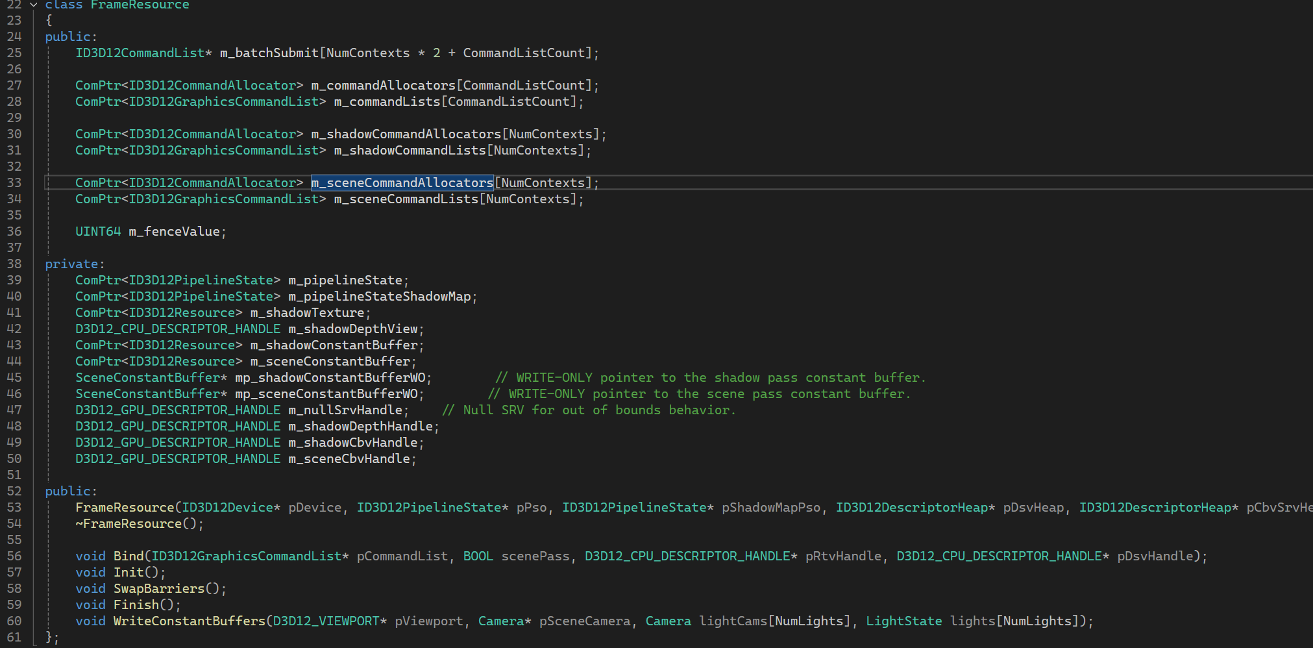Click the scenePass parameter in Bind

pos(535,556)
